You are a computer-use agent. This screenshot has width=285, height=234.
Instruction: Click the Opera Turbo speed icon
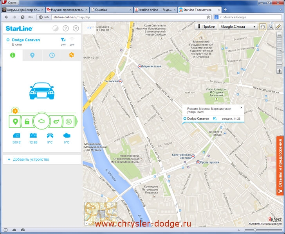23,230
